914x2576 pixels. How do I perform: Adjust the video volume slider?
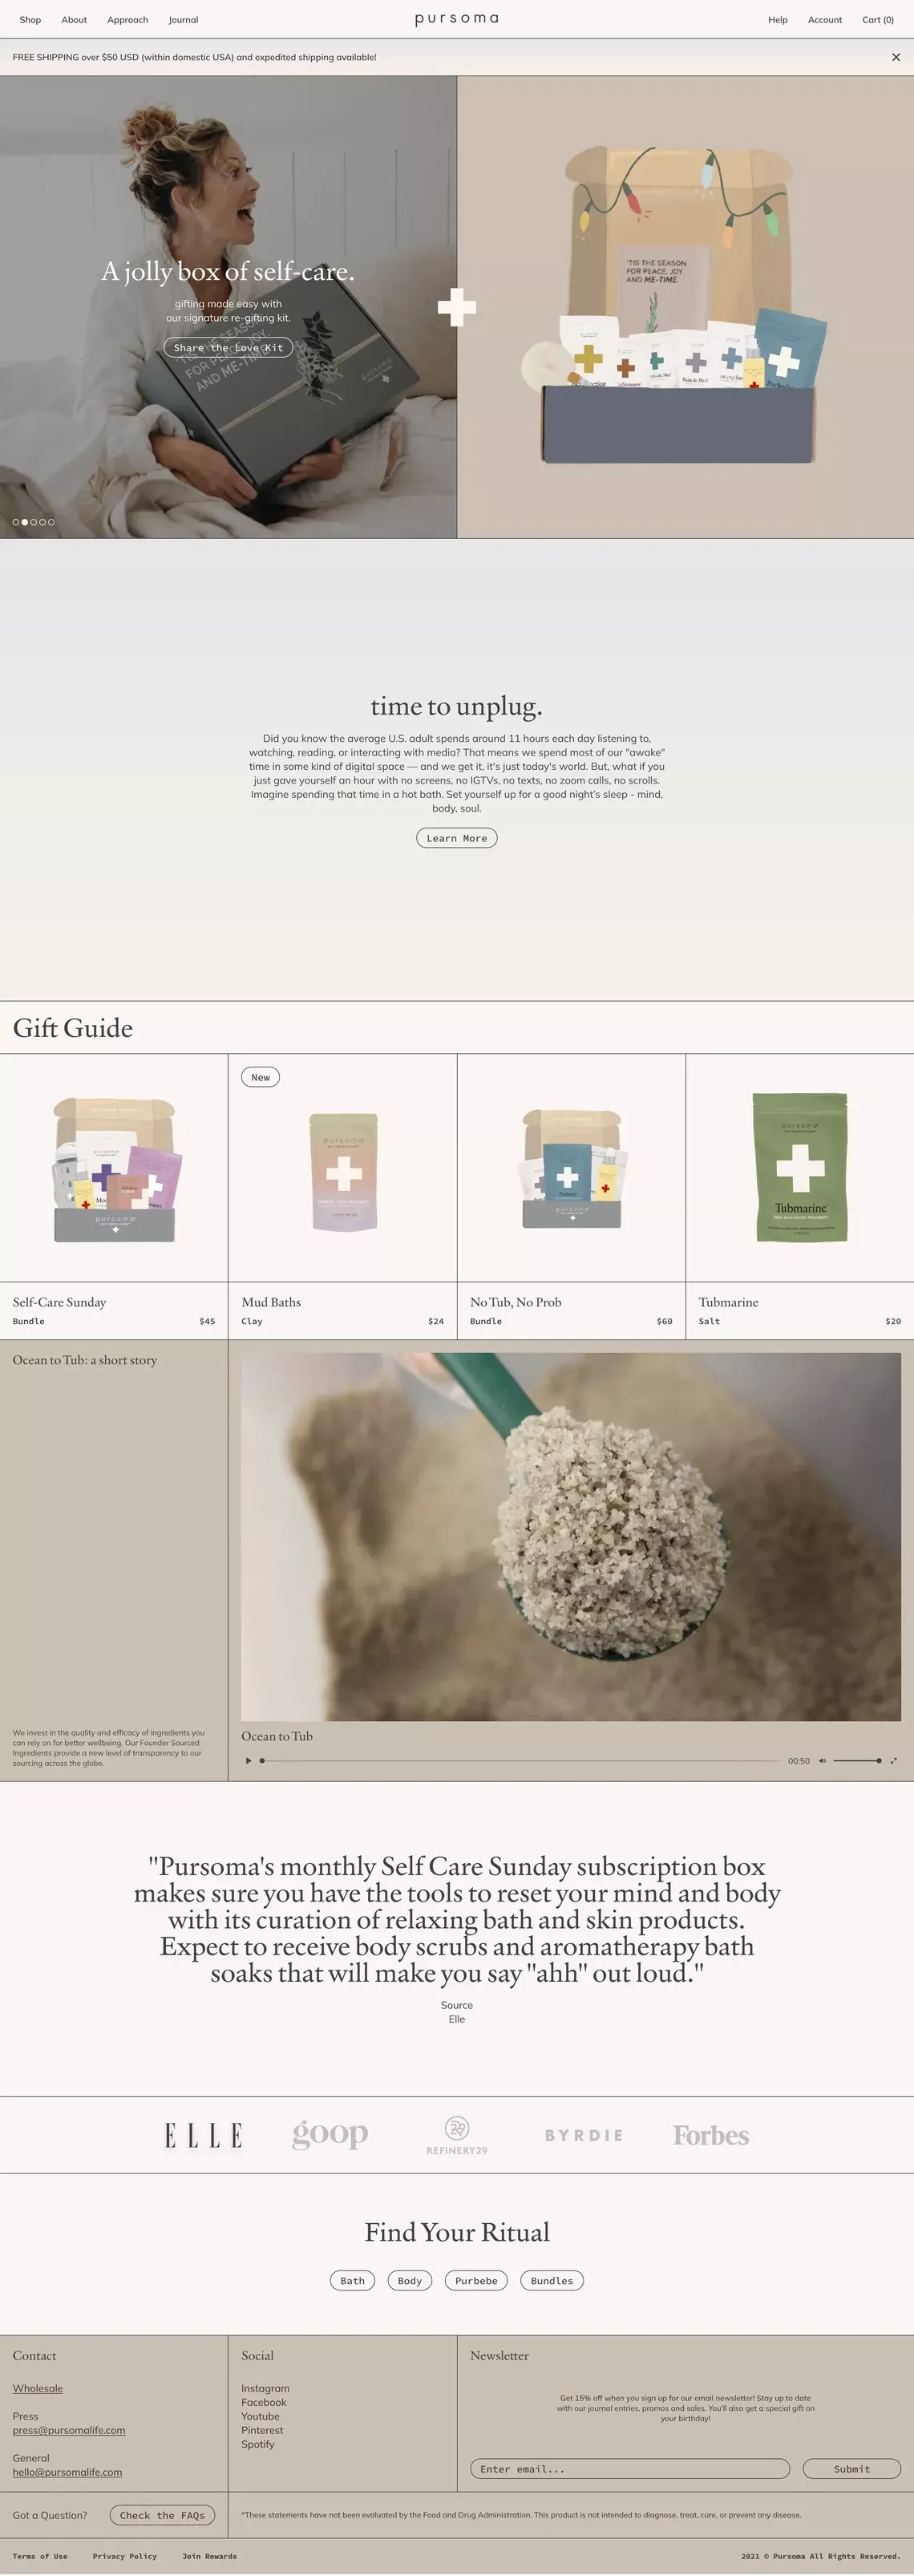[x=857, y=1761]
